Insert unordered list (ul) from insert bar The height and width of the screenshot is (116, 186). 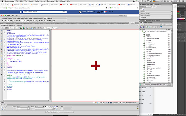click(31, 21)
